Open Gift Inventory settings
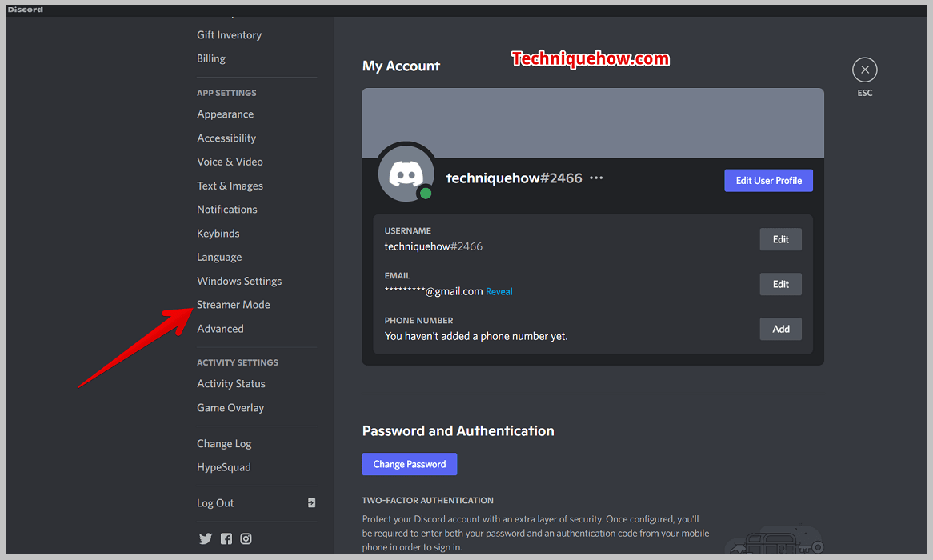 click(x=229, y=35)
